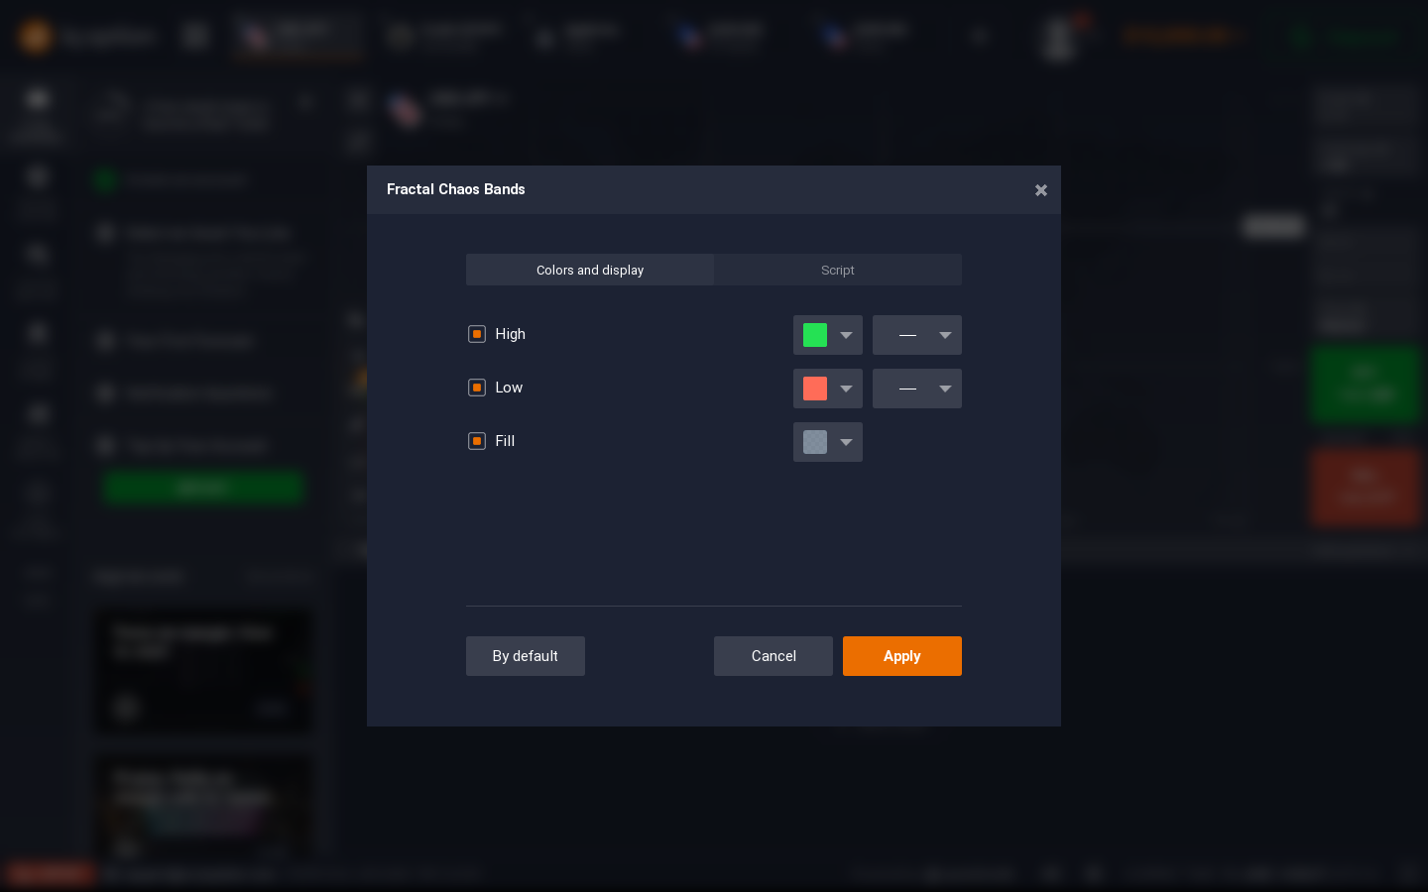Click the By default button
Screen dimensions: 1428x892
point(526,656)
